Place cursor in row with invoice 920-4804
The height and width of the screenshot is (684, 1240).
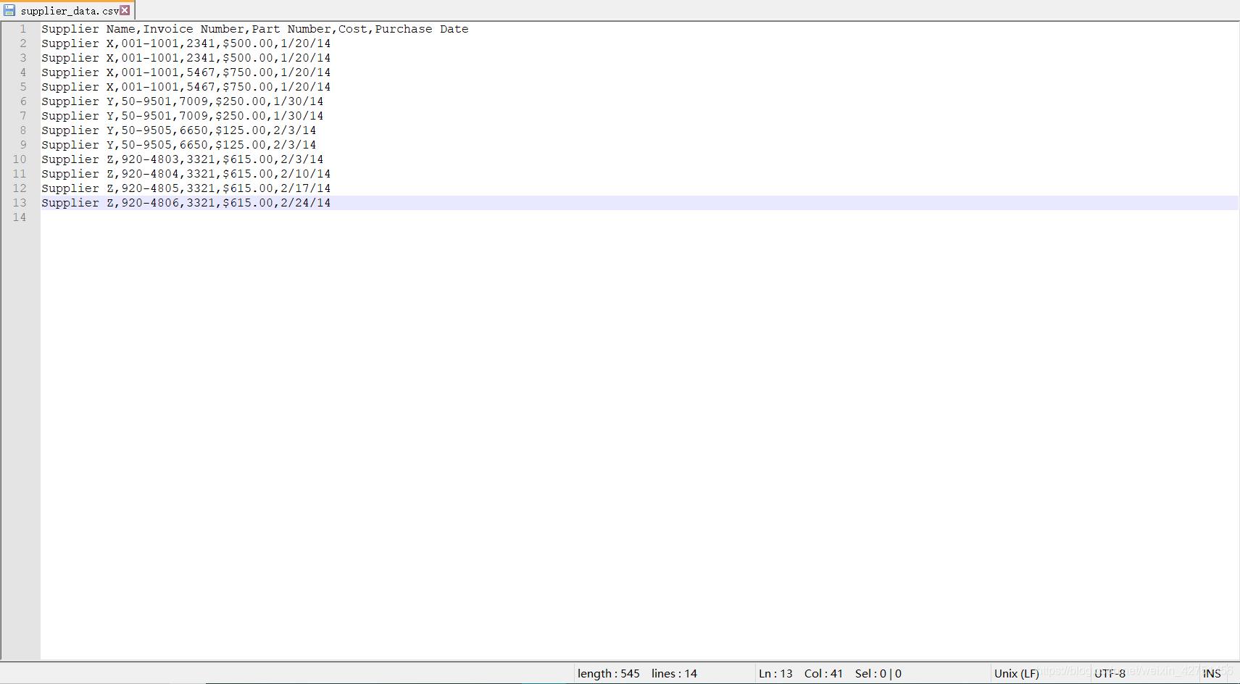[x=186, y=174]
